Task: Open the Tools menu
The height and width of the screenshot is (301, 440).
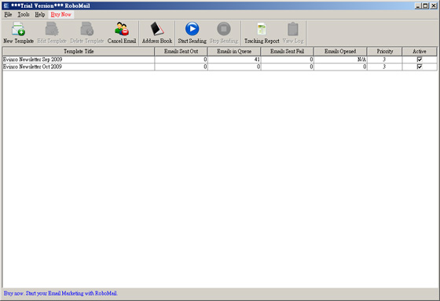Action: 24,15
